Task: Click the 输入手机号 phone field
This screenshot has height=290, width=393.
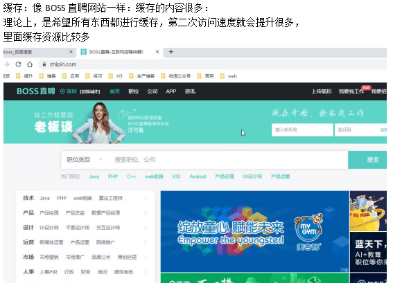Action: [x=302, y=130]
